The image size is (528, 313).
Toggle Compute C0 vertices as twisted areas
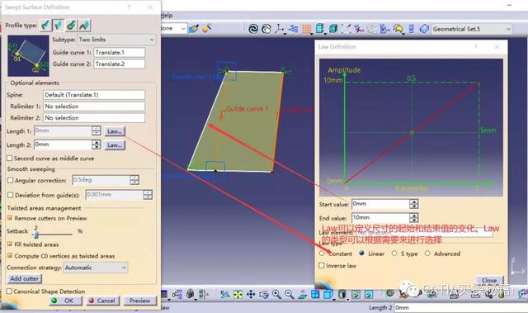click(10, 256)
